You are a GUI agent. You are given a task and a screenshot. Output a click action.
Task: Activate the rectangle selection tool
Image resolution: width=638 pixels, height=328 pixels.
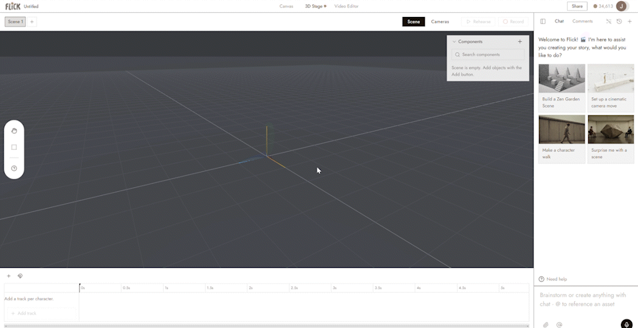[x=14, y=148]
